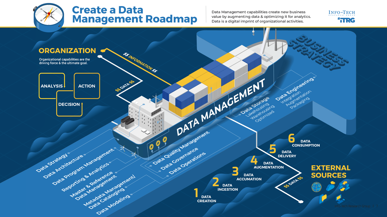The width and height of the screenshot is (387, 217).
Task: Click the Data Operations label
Action: pyautogui.click(x=187, y=163)
